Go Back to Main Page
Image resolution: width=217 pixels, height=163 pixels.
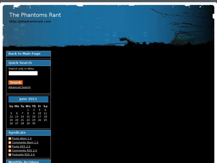tap(24, 54)
